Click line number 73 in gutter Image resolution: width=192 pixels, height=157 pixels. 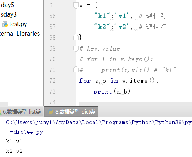[x=53, y=92]
